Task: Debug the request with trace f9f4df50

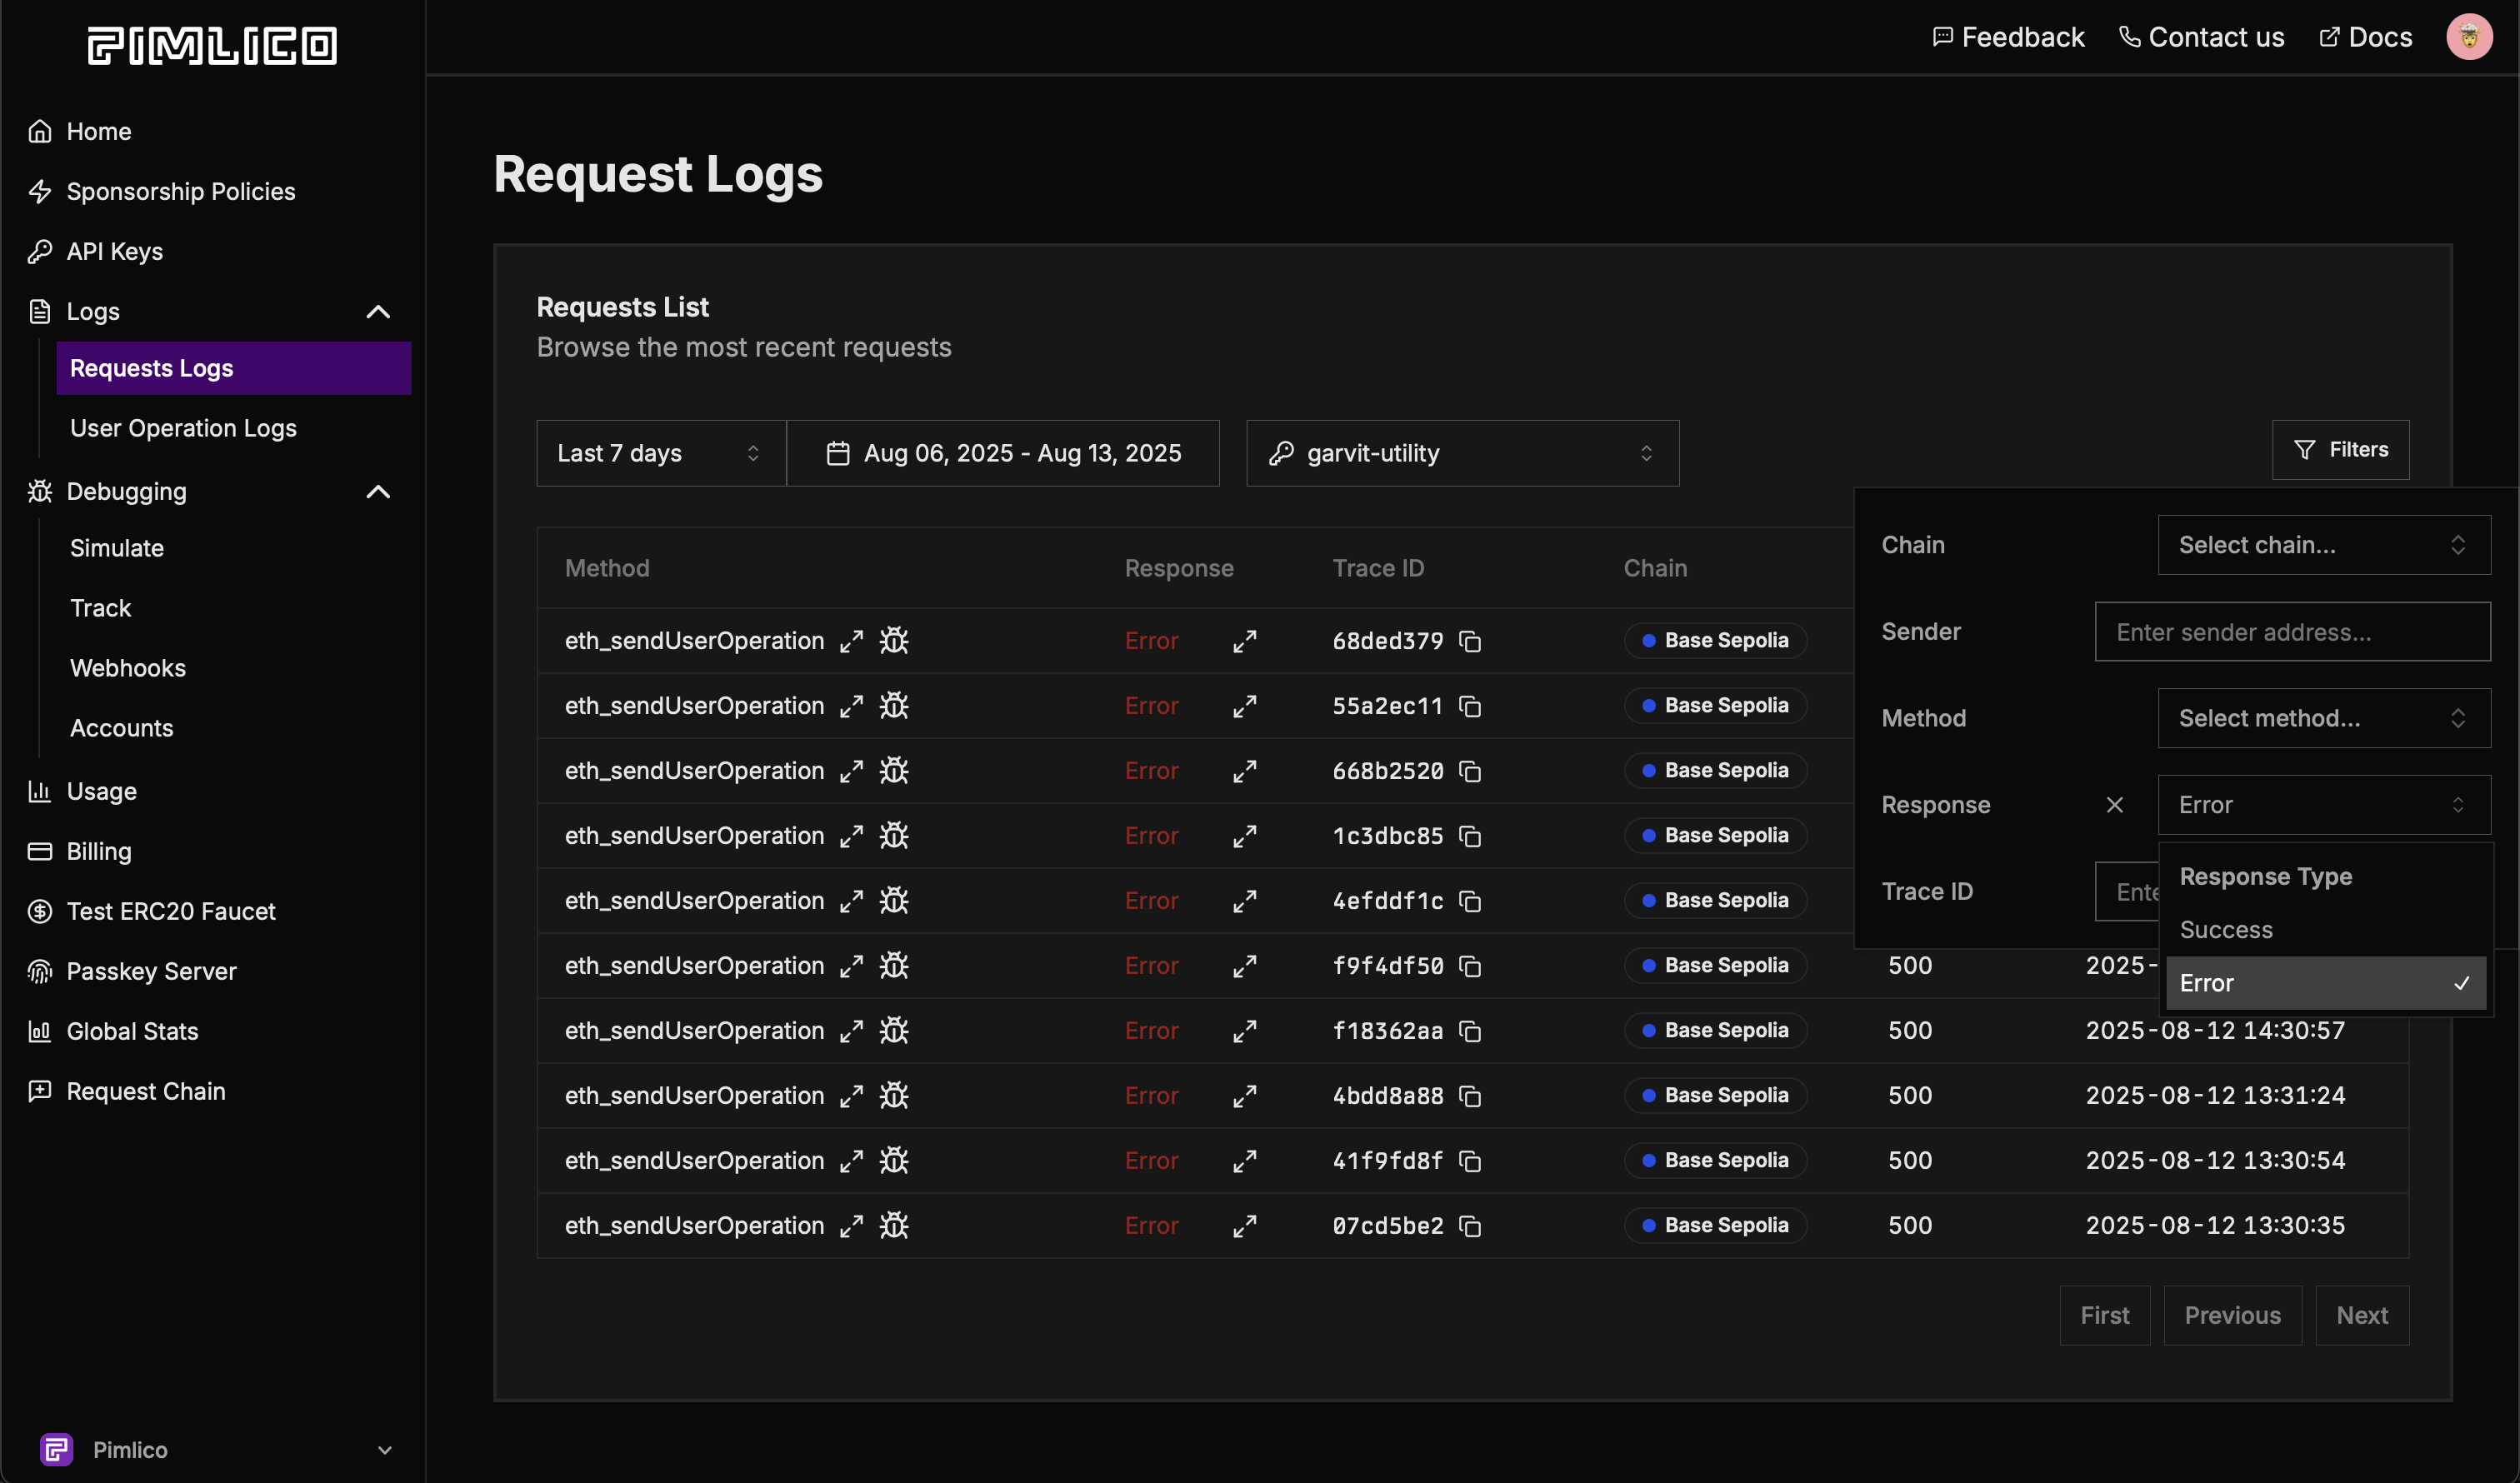Action: [894, 966]
